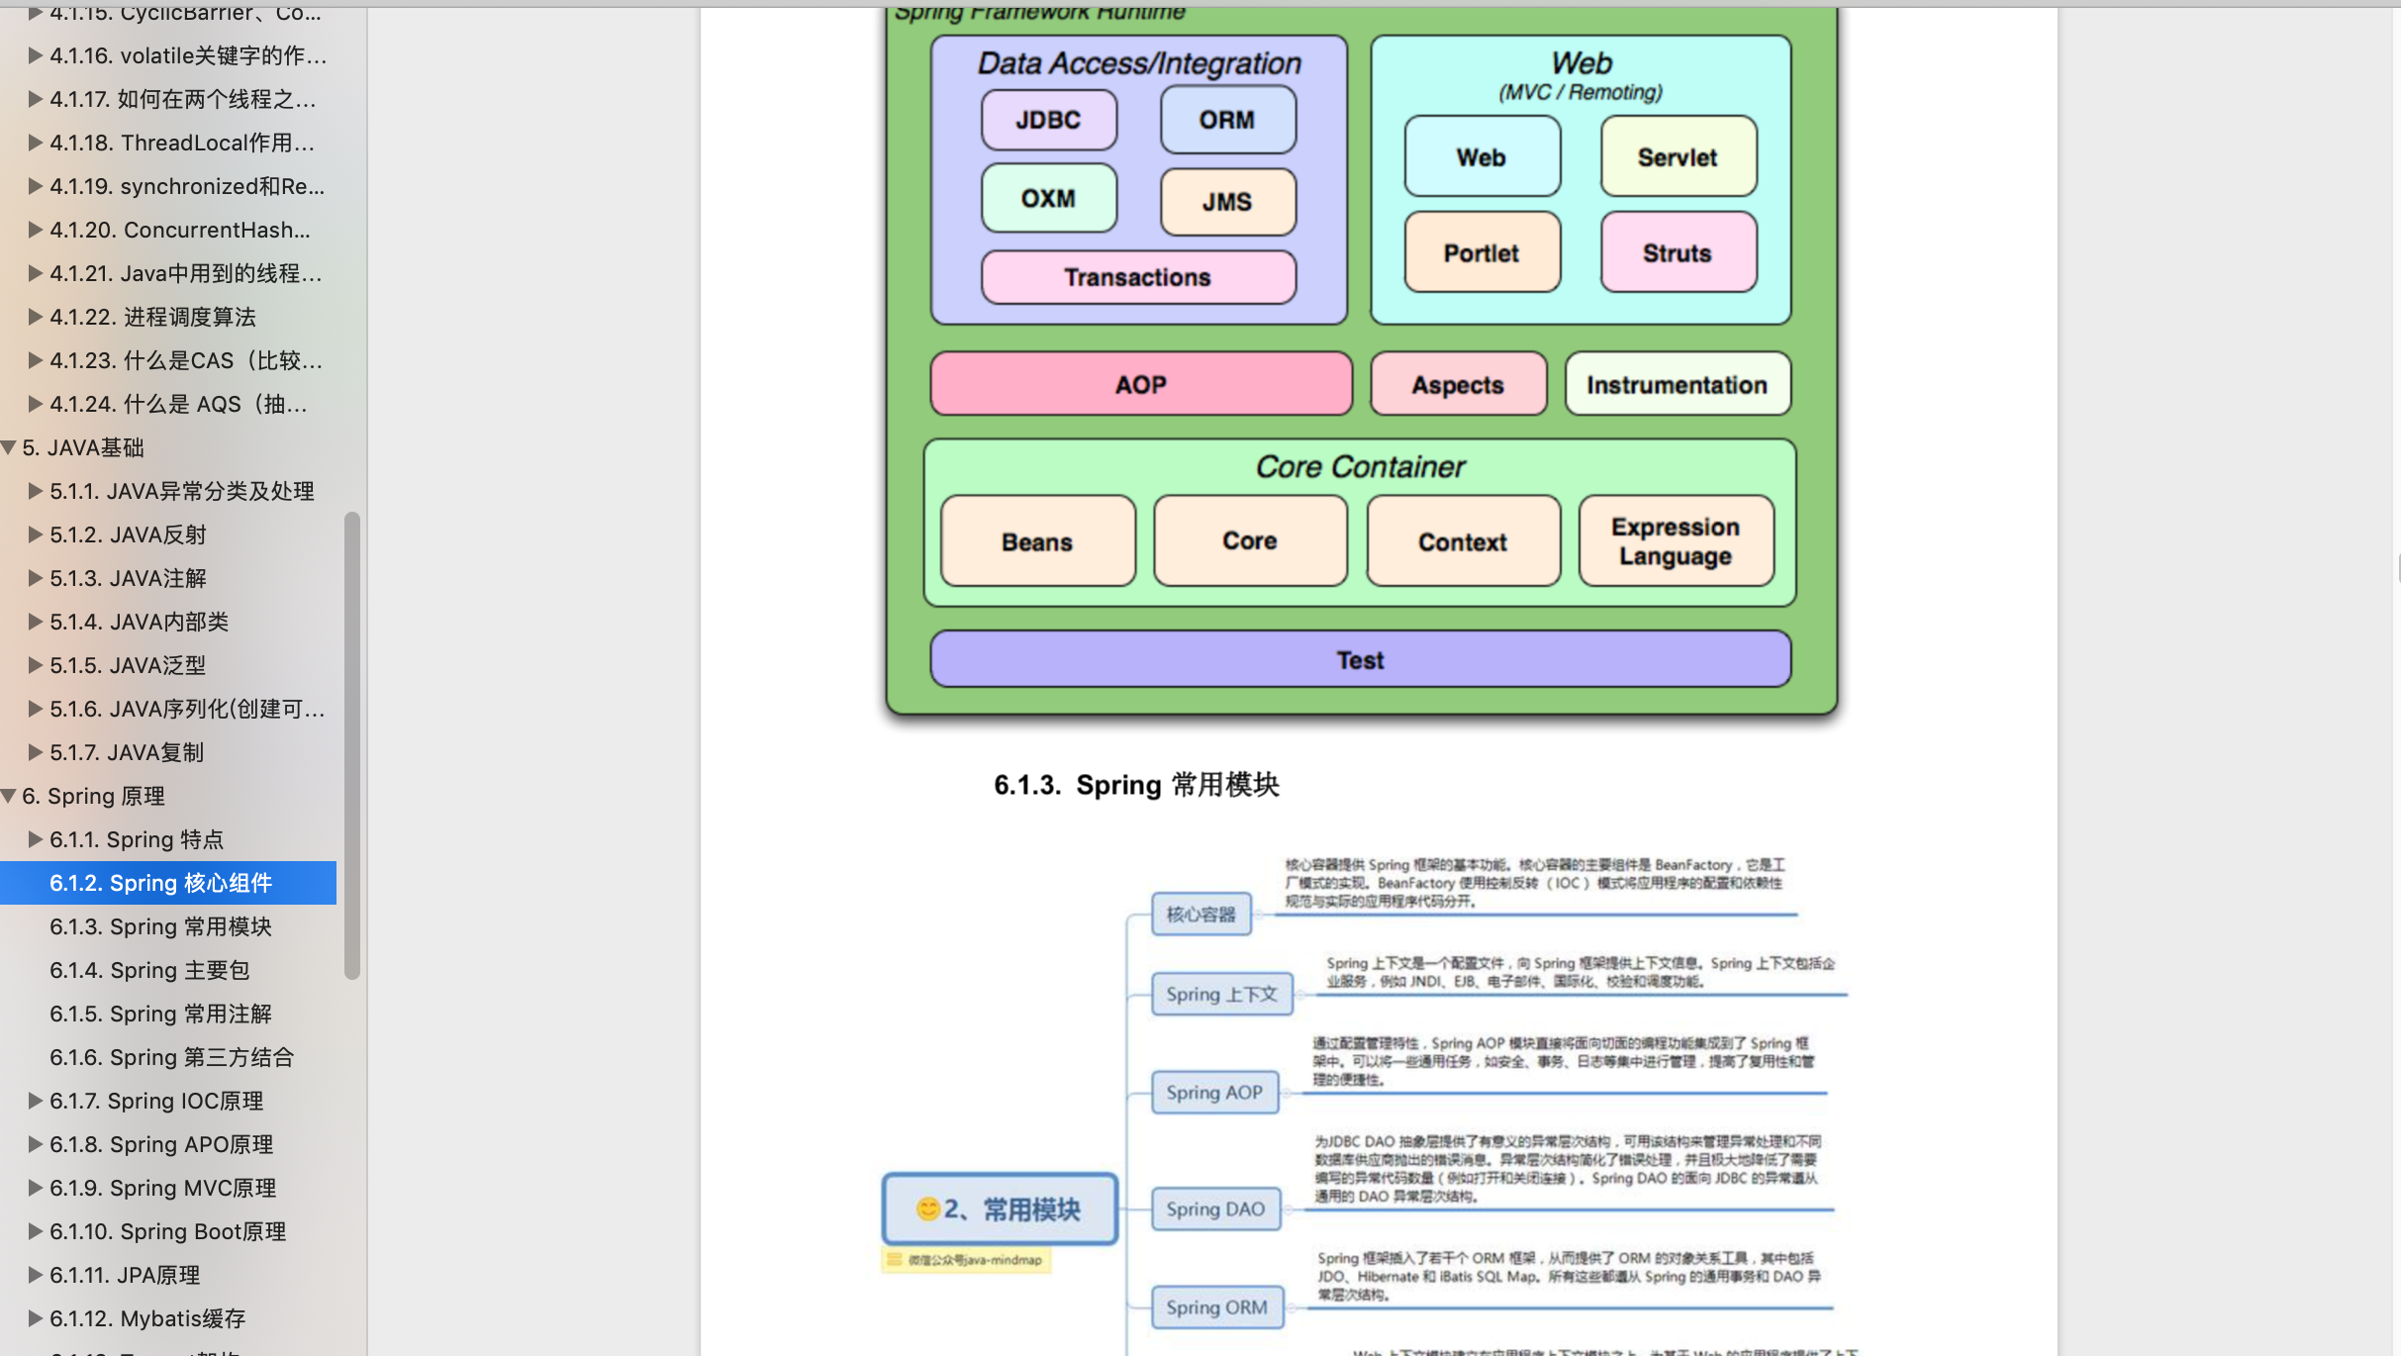Open 4.1.22 进程调度算法 outline item

152,317
